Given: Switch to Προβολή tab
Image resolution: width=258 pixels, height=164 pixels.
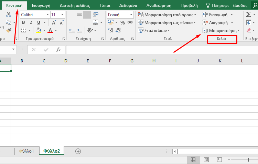Looking at the screenshot, I should [x=189, y=6].
